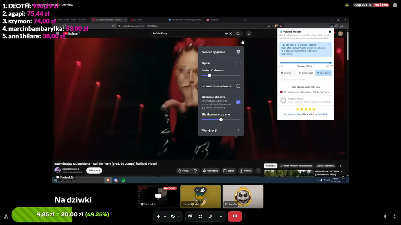
Task: Open the camera options chevron
Action: [x=179, y=216]
